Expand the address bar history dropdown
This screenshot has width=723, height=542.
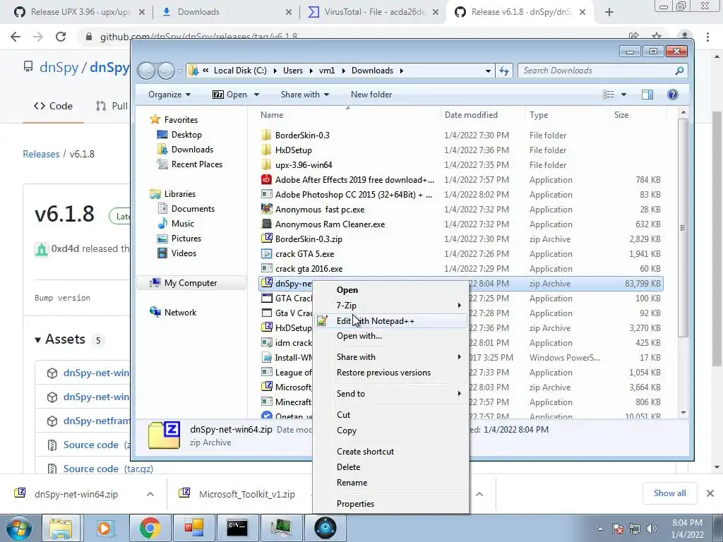pos(488,71)
